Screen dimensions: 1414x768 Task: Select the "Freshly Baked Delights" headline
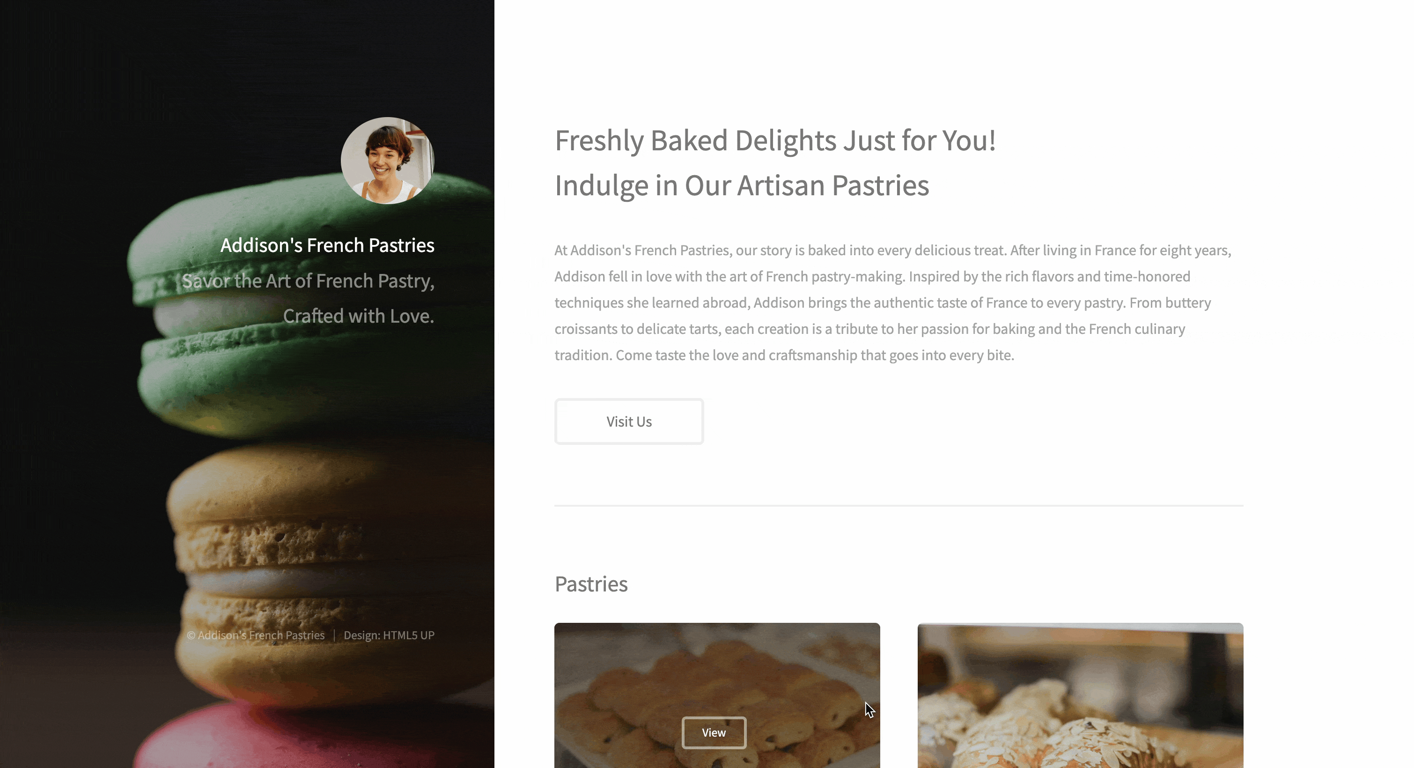(x=775, y=140)
